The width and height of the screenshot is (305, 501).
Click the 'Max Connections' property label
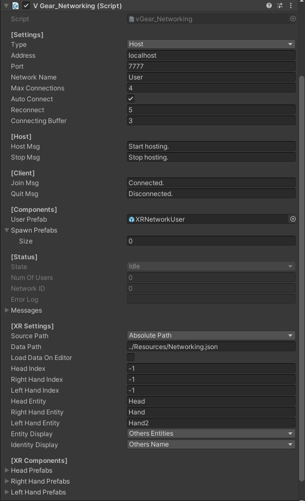coord(38,88)
